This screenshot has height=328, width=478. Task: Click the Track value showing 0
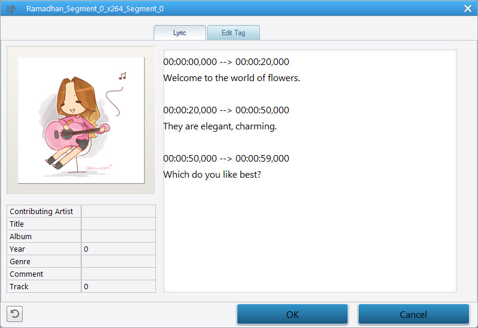click(x=118, y=286)
